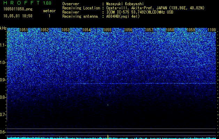Click the ICOM IC-575 receiver value
Screen dimensions: 219x139
[140, 12]
